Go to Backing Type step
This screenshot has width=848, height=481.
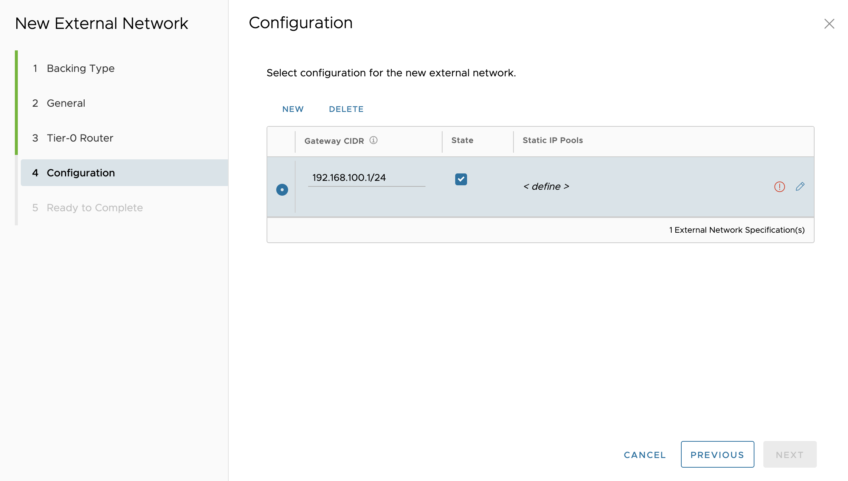point(81,68)
